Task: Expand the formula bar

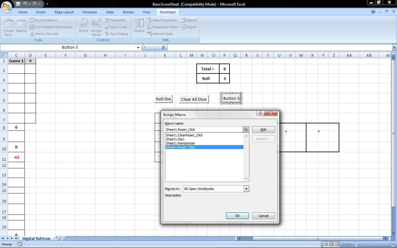Action: pyautogui.click(x=394, y=47)
